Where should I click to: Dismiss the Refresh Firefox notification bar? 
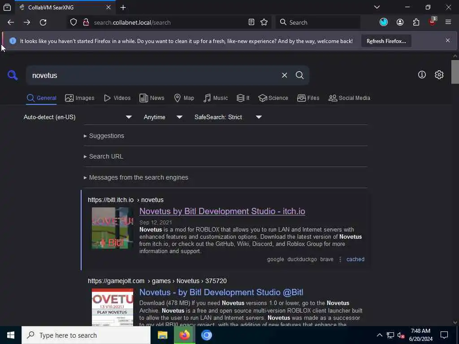point(448,40)
